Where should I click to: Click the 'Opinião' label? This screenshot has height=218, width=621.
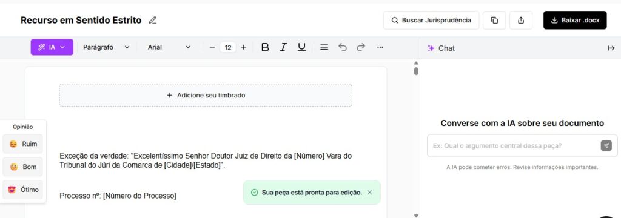[22, 127]
